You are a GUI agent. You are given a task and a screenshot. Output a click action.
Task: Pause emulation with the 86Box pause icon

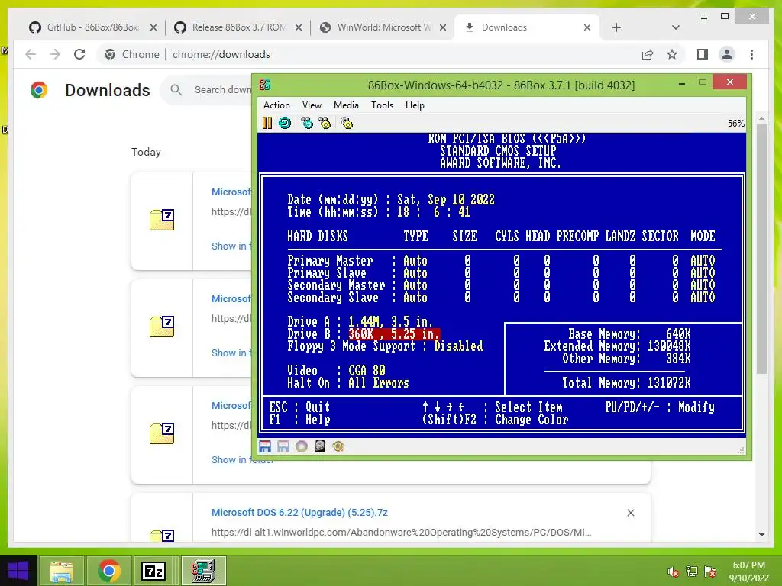(x=267, y=123)
